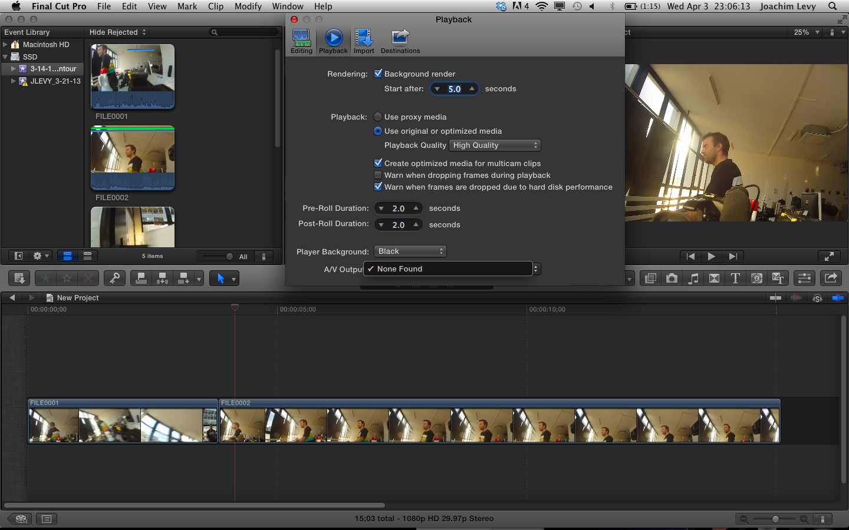The height and width of the screenshot is (530, 849).
Task: Toggle timeline snapping
Action: click(x=838, y=298)
